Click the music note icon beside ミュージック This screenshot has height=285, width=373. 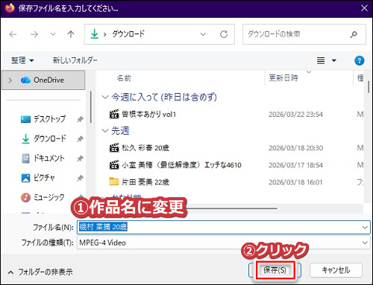pos(25,197)
